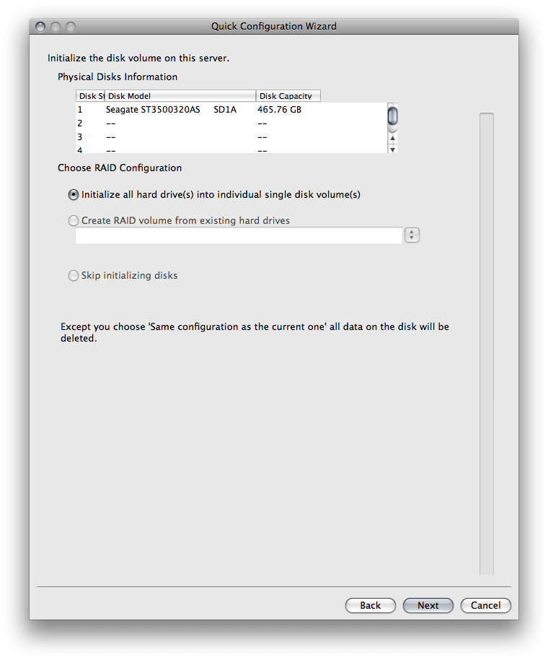
Task: Open the RAID volume type dropdown stepper
Action: [412, 235]
